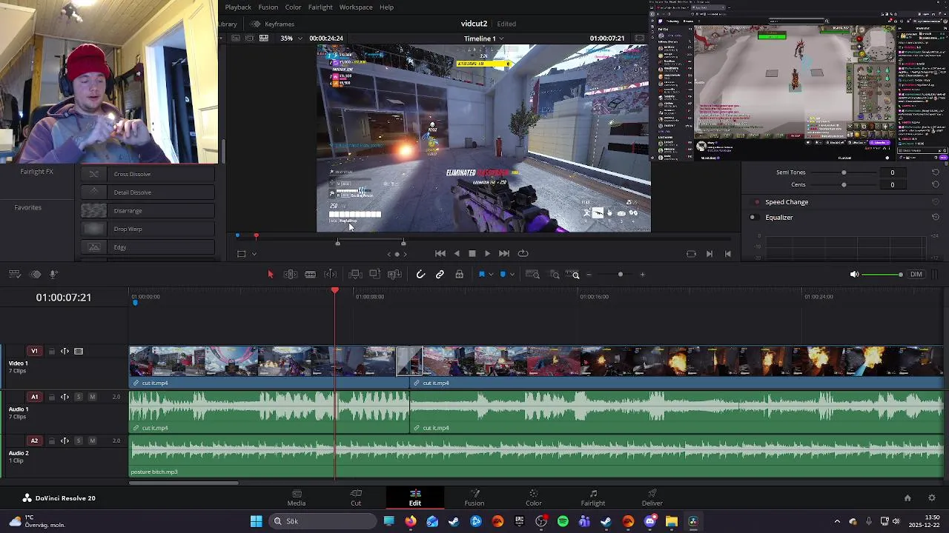Stop playback in the viewer
949x533 pixels.
tap(472, 253)
